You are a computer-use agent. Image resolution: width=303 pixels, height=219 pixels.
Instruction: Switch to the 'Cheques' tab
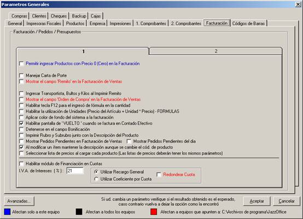(59, 16)
